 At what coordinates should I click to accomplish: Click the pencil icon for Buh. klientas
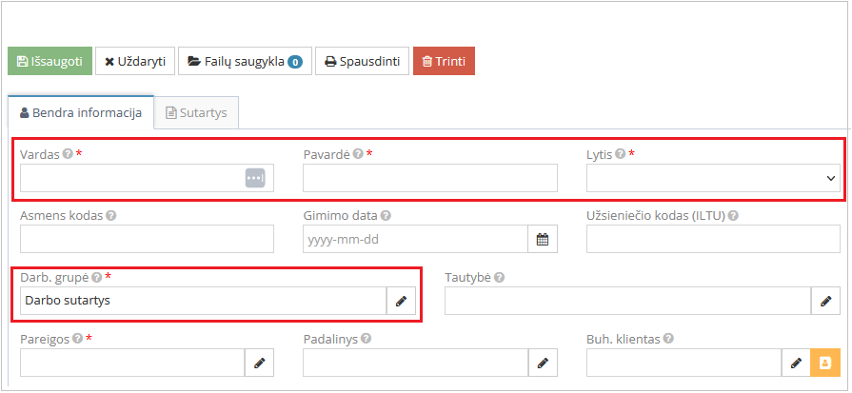pyautogui.click(x=796, y=363)
